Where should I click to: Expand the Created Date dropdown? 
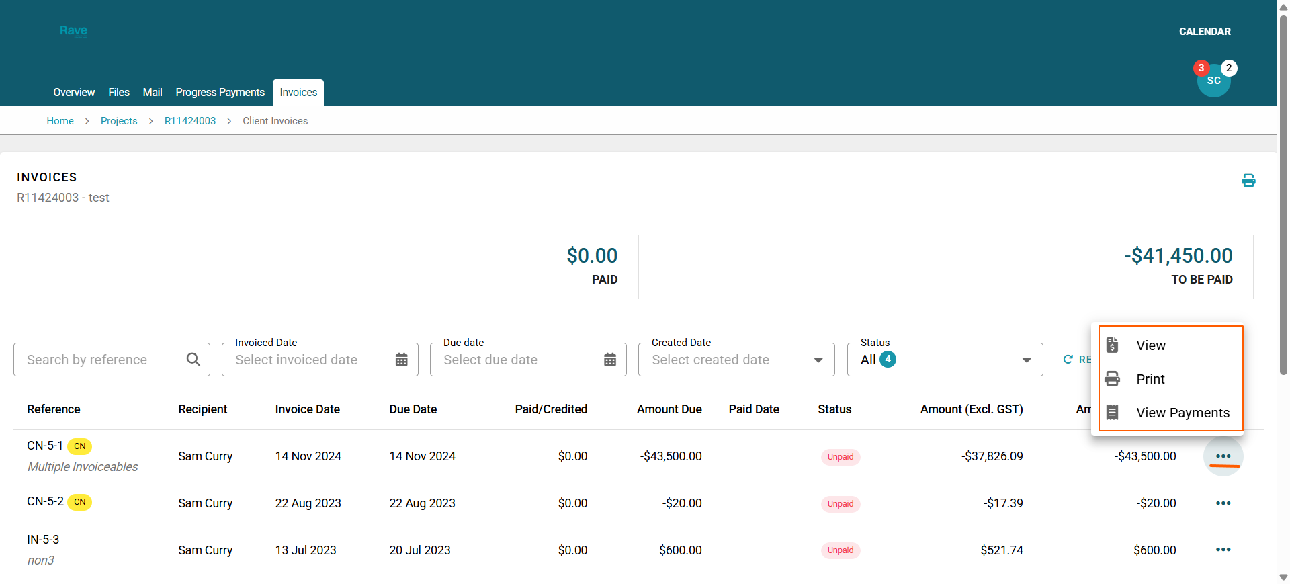pyautogui.click(x=818, y=360)
